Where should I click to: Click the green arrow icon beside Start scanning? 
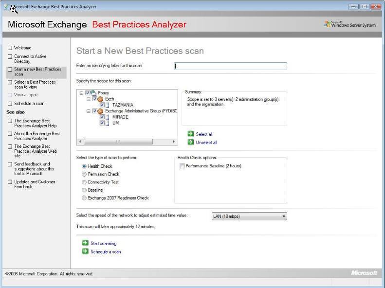point(85,243)
